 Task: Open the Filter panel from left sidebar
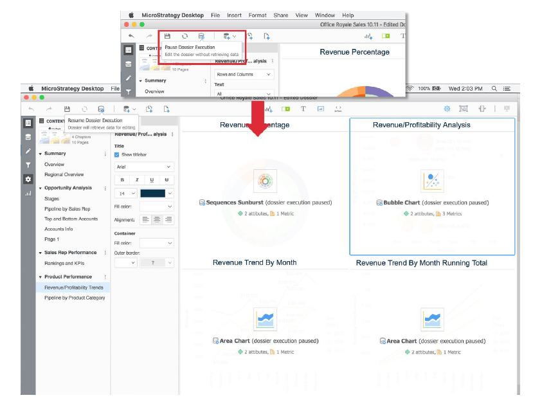pyautogui.click(x=28, y=165)
